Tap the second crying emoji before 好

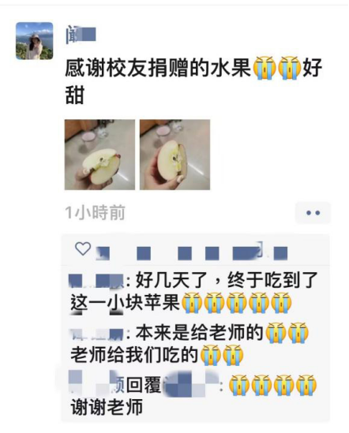pyautogui.click(x=290, y=68)
